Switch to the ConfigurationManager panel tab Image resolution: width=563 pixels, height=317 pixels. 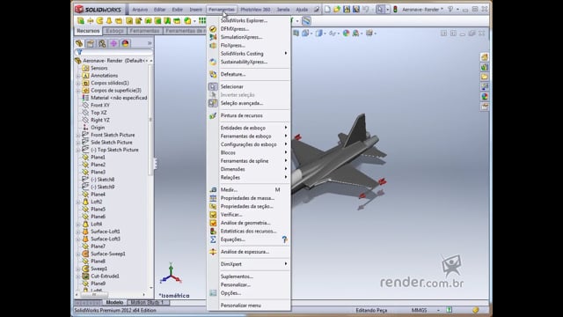pos(102,43)
